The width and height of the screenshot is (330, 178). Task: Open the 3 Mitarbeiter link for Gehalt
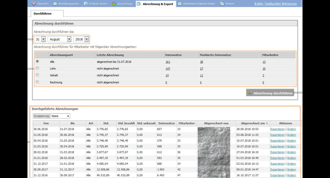[x=263, y=75]
